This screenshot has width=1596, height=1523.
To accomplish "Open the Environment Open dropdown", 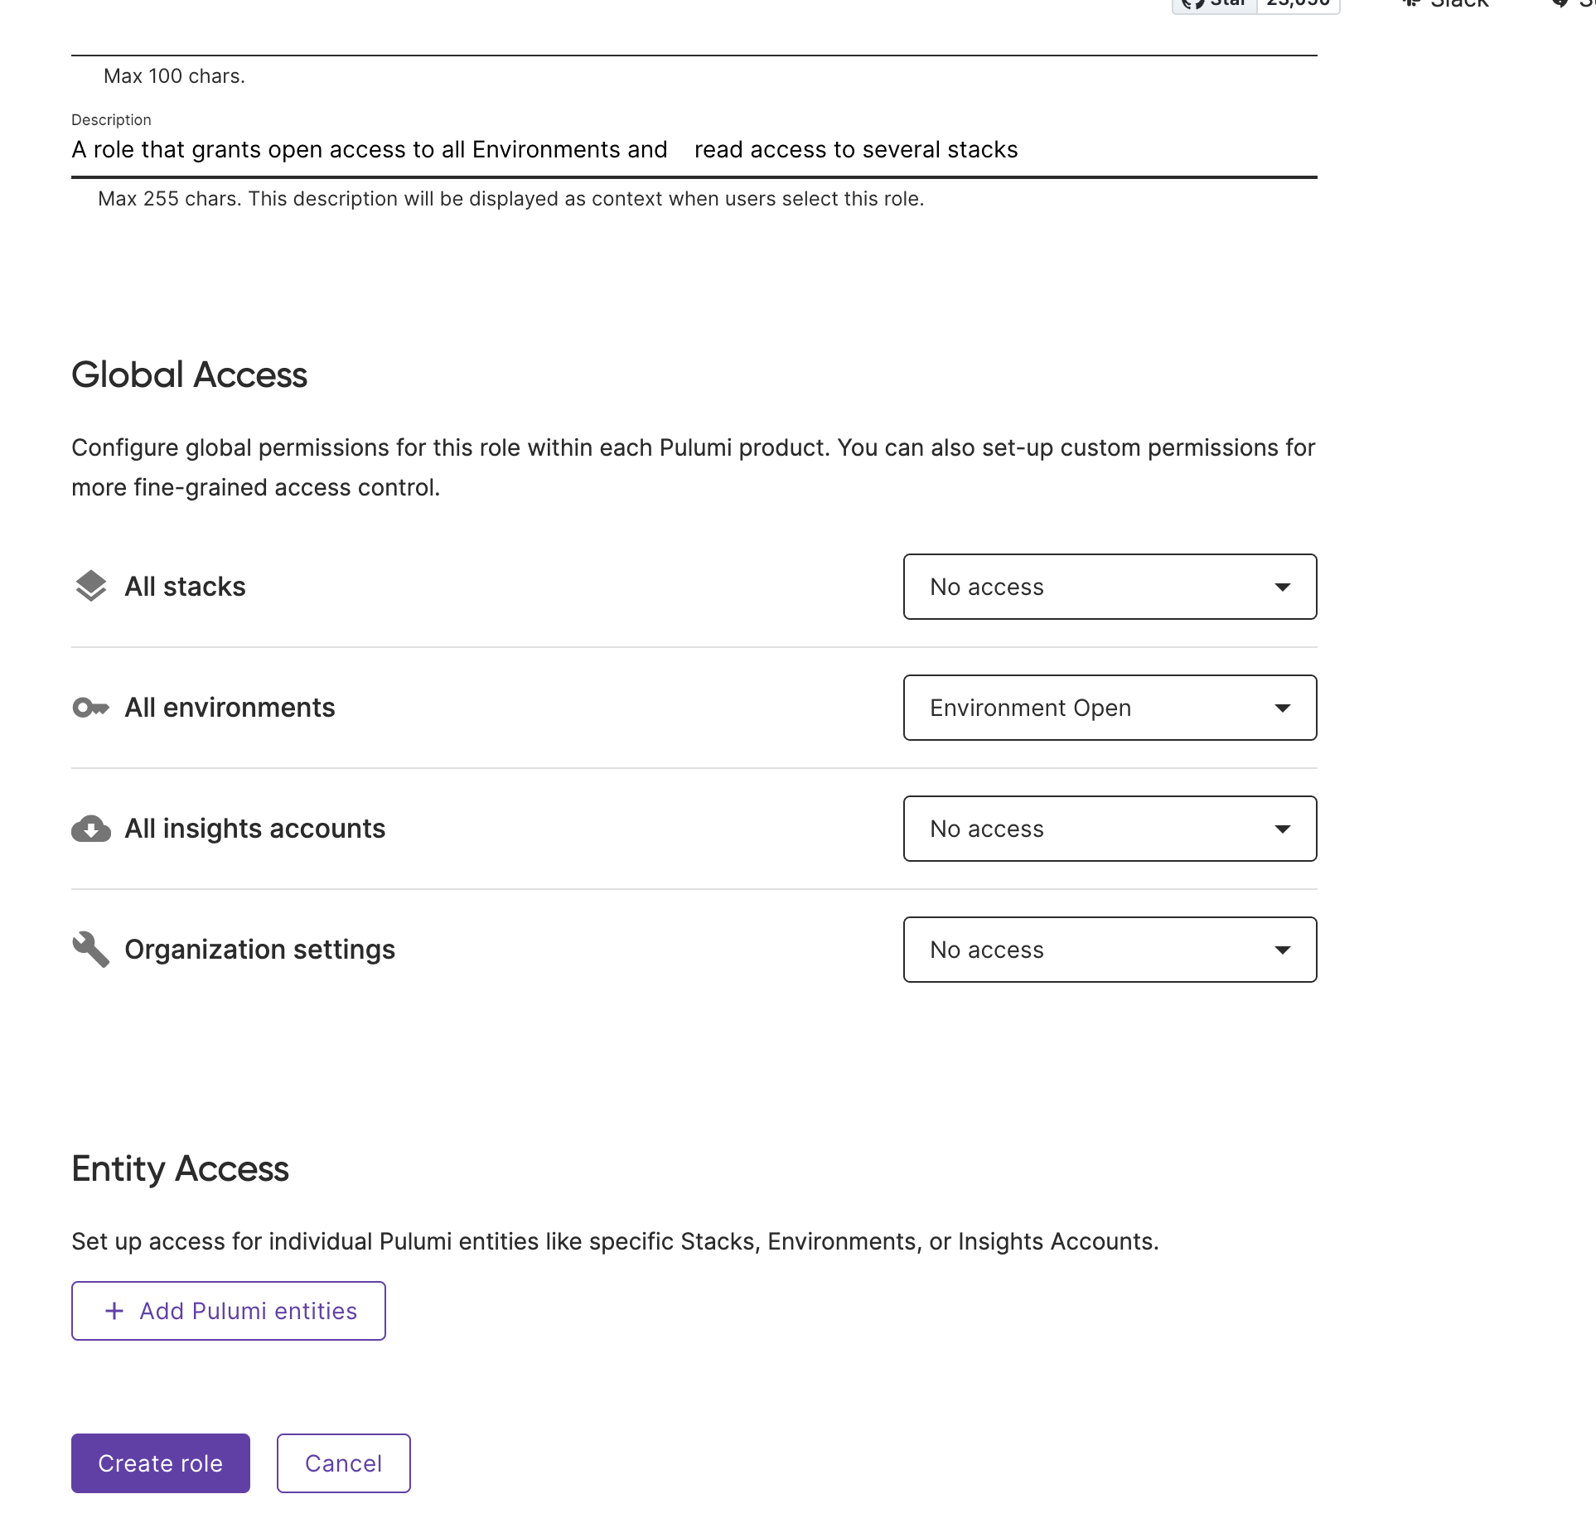I will click(1109, 708).
